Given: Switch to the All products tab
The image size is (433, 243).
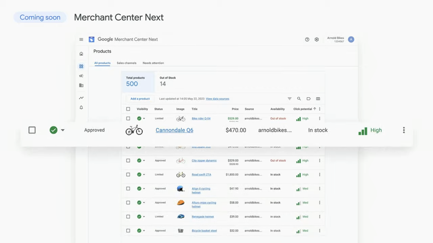Looking at the screenshot, I should tap(102, 63).
